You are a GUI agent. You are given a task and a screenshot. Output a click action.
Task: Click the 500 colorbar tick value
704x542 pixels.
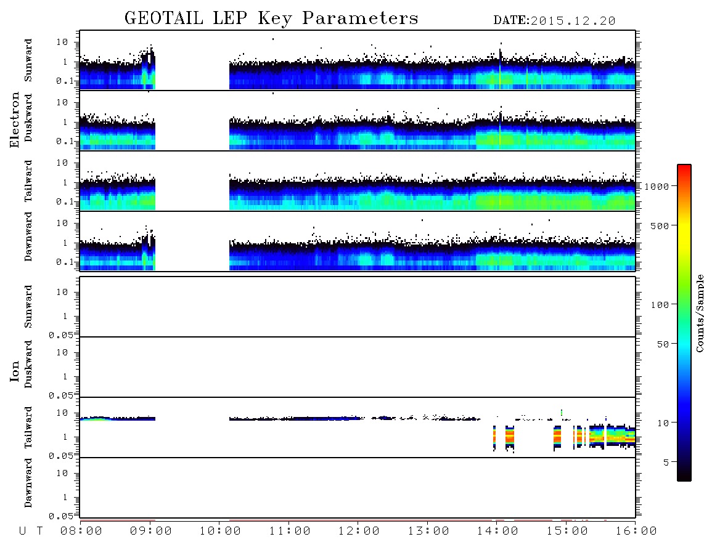(660, 226)
